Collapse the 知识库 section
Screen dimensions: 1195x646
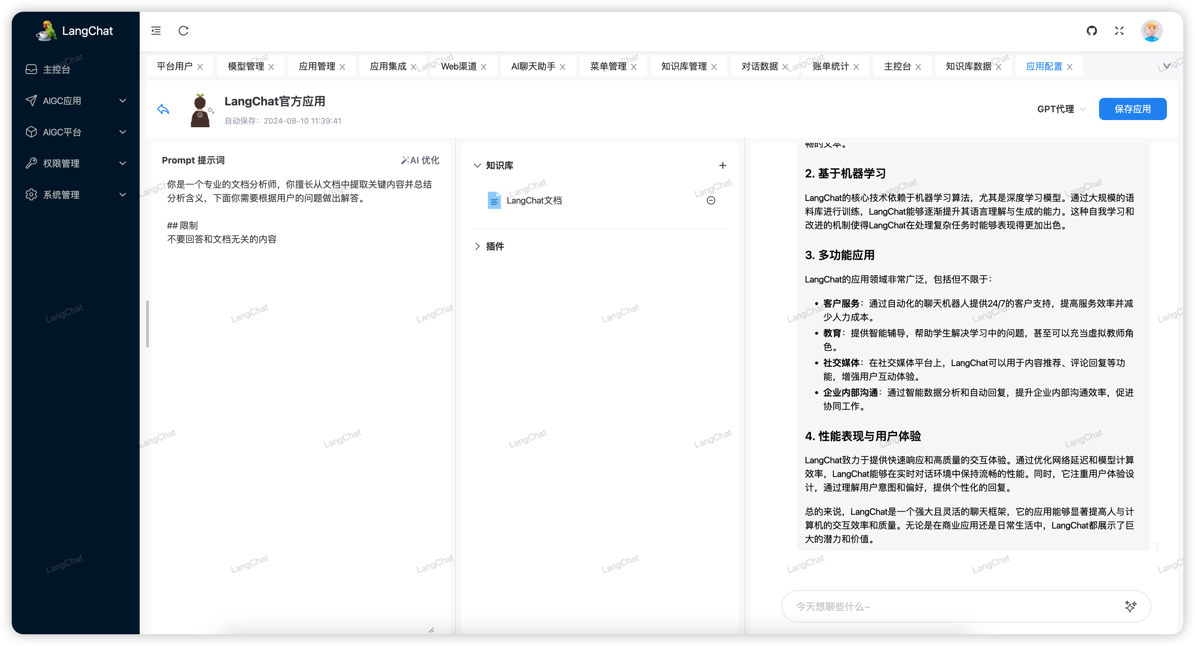click(477, 165)
